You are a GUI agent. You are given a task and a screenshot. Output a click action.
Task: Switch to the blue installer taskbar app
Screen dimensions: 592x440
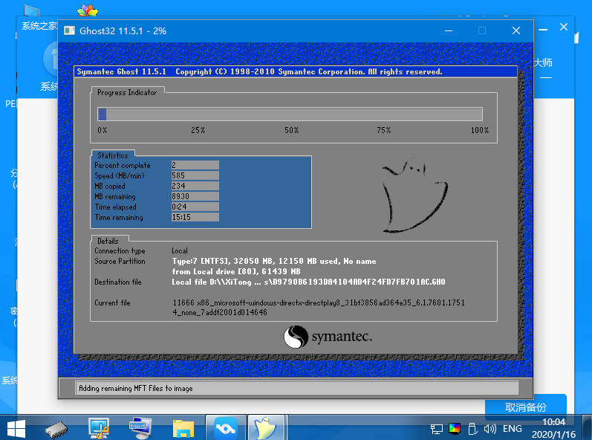click(225, 428)
